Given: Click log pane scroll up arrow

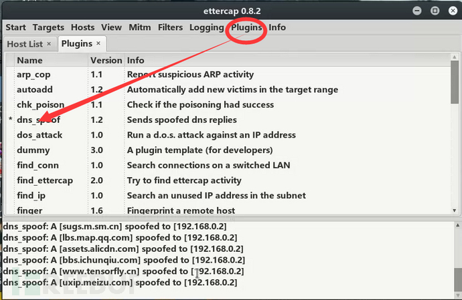Looking at the screenshot, I should pyautogui.click(x=457, y=225).
